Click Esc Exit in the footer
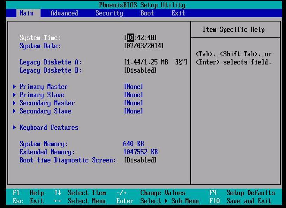 coord(28,201)
